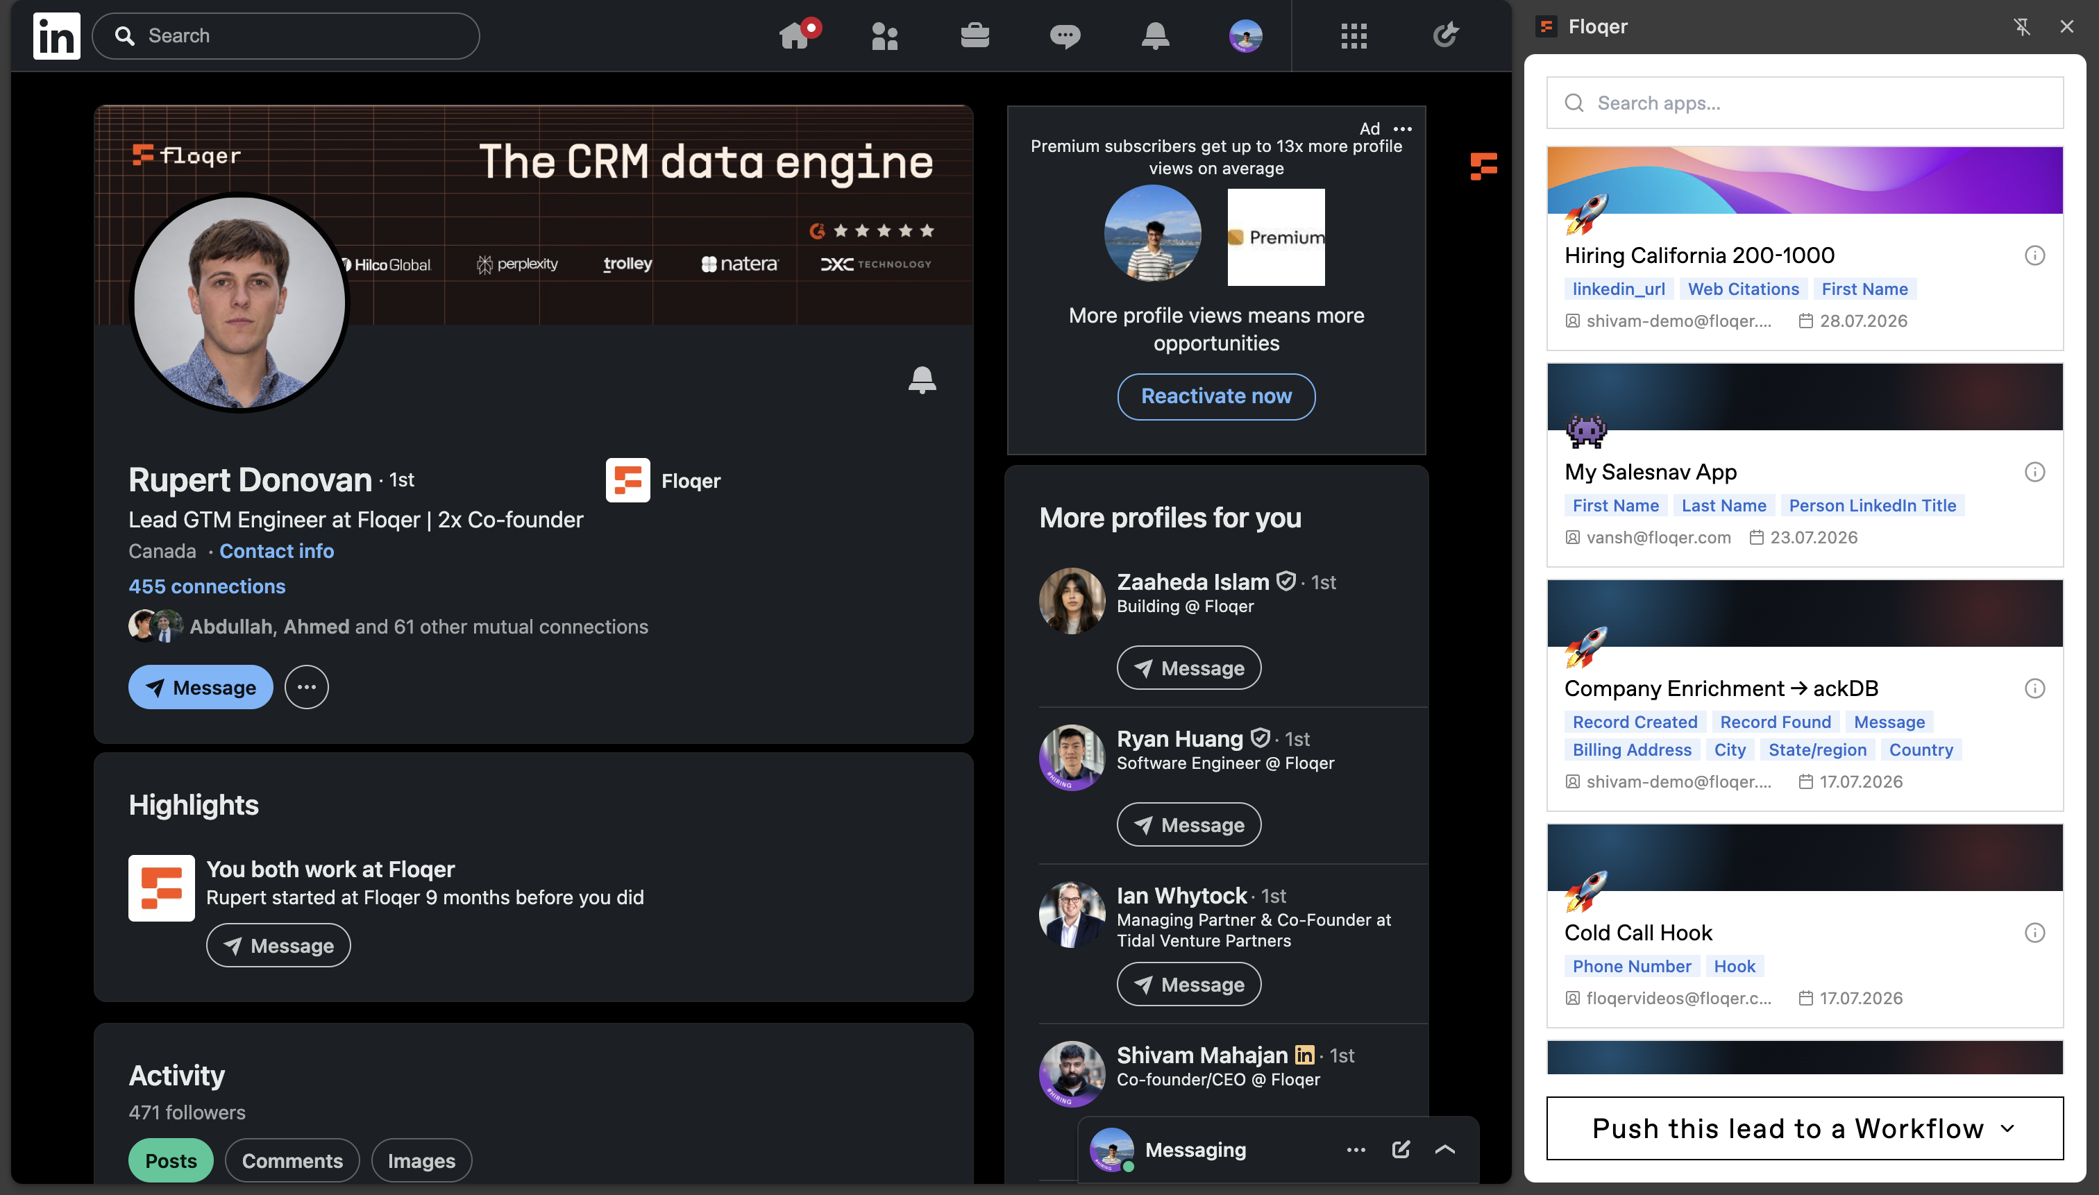Focus the Search apps field in Floqer

coord(1804,103)
